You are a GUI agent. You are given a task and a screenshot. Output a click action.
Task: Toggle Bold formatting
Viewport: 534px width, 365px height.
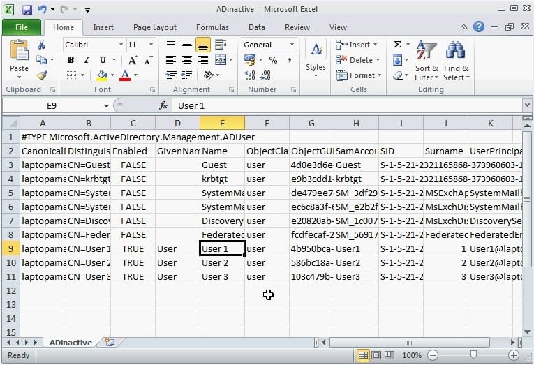pyautogui.click(x=71, y=60)
